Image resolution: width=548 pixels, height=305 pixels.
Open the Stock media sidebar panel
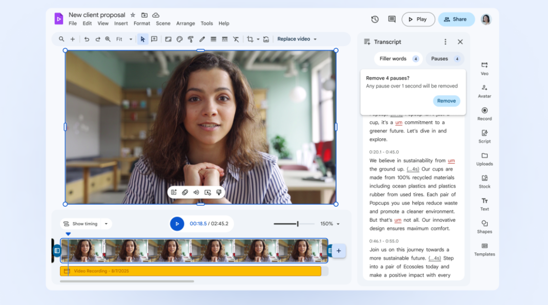pyautogui.click(x=484, y=182)
